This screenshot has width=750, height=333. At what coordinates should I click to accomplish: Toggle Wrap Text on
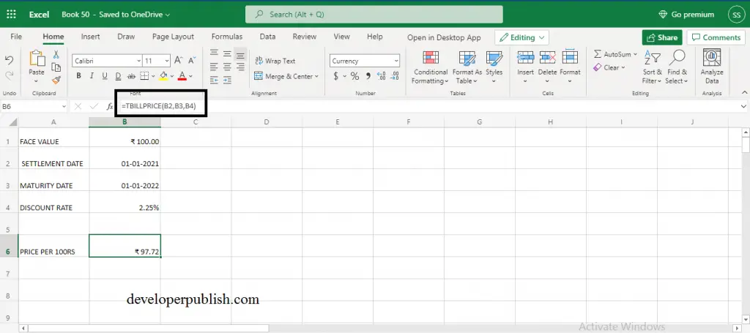click(x=275, y=61)
